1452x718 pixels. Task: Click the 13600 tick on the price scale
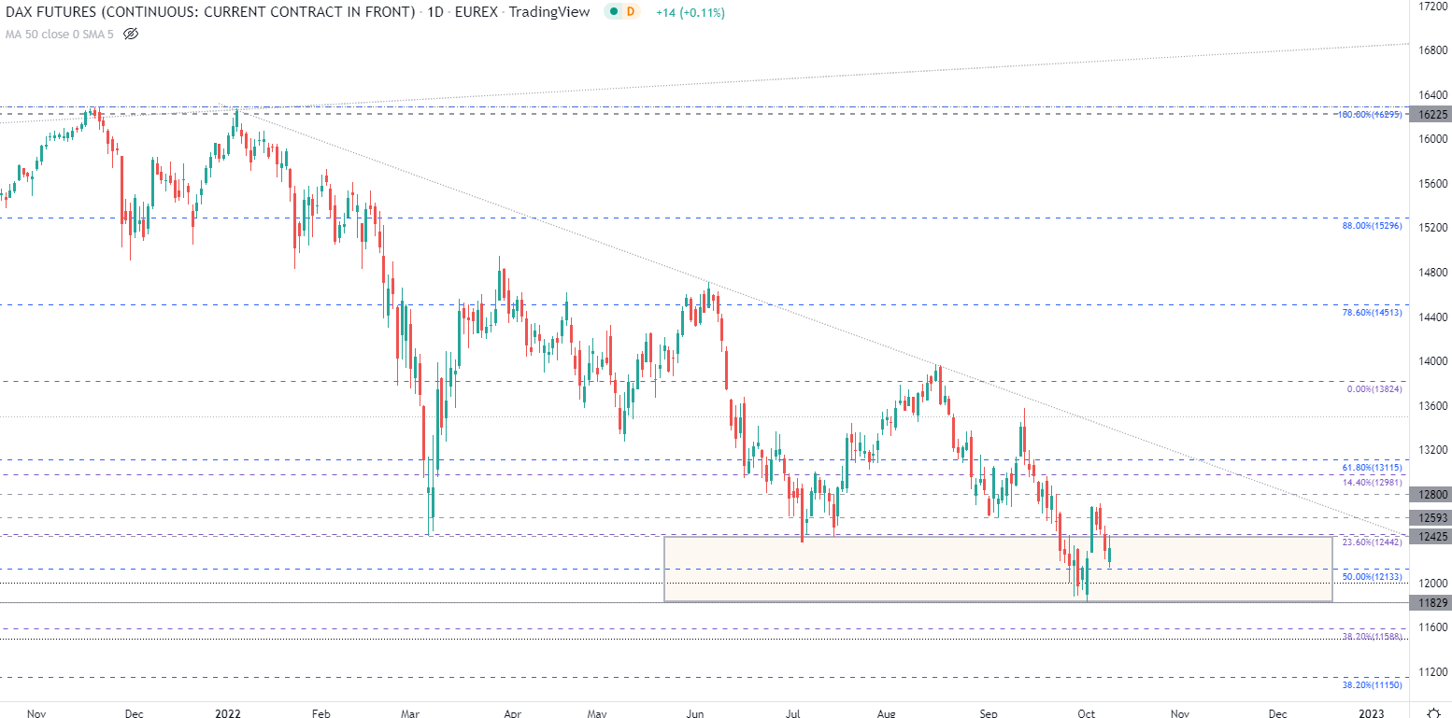tap(1433, 406)
